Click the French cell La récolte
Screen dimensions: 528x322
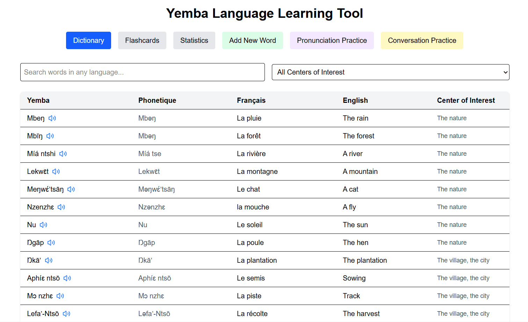click(252, 314)
